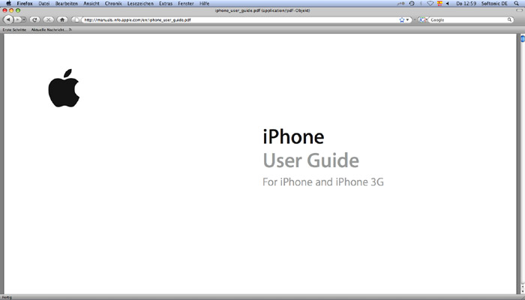Screen dimensions: 525x300
Task: Click the address bar URL field
Action: (x=225, y=19)
